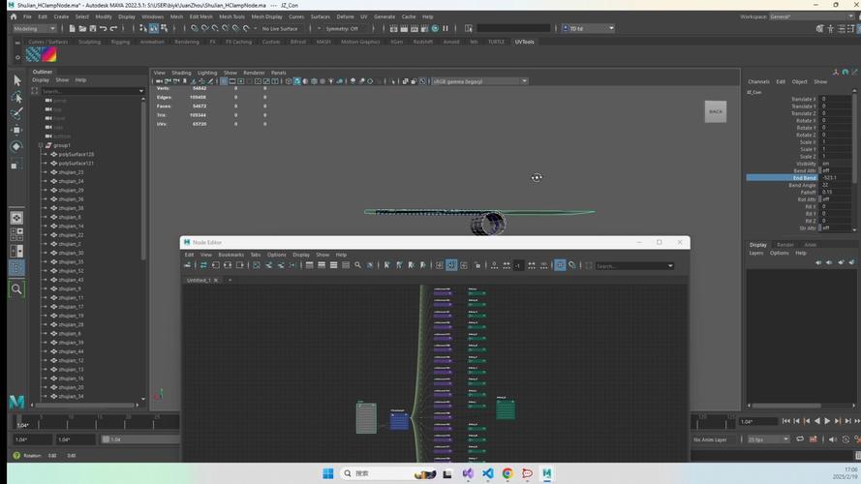The height and width of the screenshot is (484, 861).
Task: Open the Outliner search filter dropdown
Action: [140, 91]
